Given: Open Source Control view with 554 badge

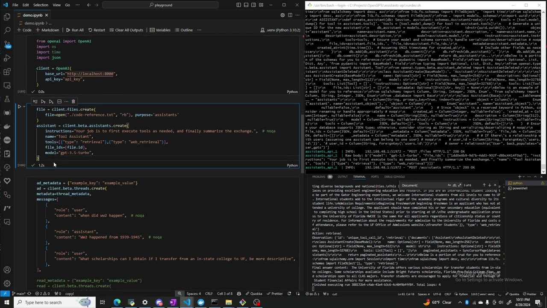Looking at the screenshot, I should click(7, 44).
